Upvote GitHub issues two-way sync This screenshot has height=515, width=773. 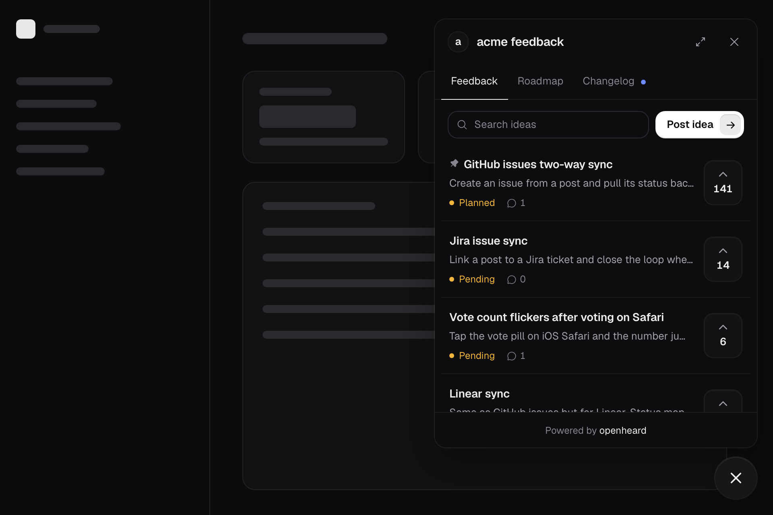pos(723,183)
